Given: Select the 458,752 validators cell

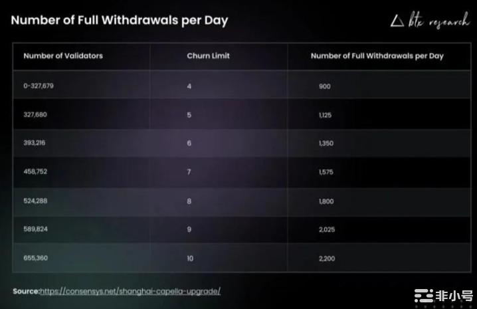Looking at the screenshot, I should click(35, 171).
